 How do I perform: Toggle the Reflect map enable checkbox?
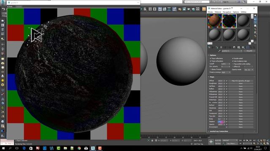coord(227,89)
